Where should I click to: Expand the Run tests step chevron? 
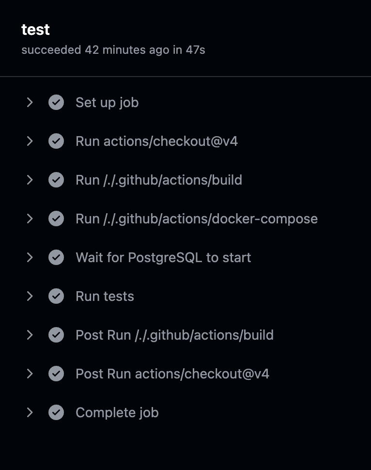coord(30,296)
